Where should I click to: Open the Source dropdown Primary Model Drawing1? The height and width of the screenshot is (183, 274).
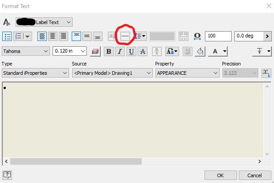point(112,73)
